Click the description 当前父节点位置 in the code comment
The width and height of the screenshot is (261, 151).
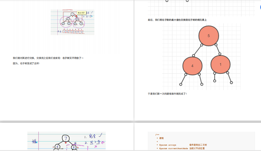click(197, 149)
